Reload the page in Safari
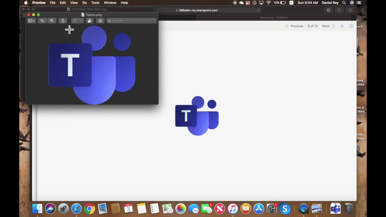This screenshot has height=217, width=386. (258, 10)
